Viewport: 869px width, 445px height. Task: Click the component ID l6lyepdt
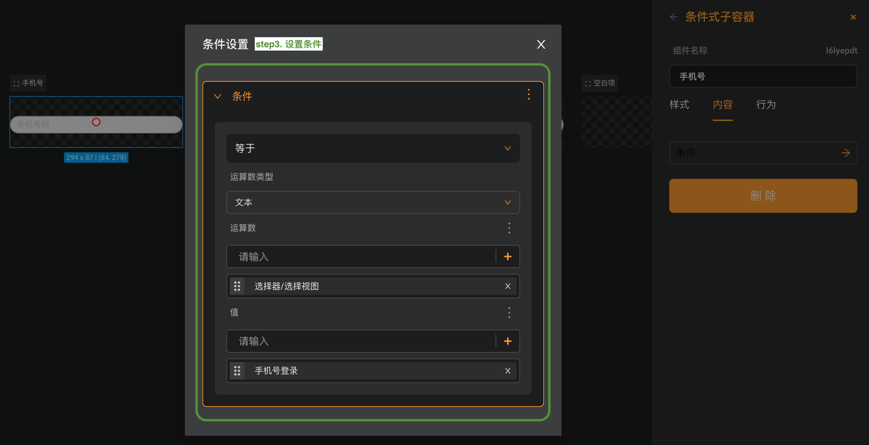[842, 51]
